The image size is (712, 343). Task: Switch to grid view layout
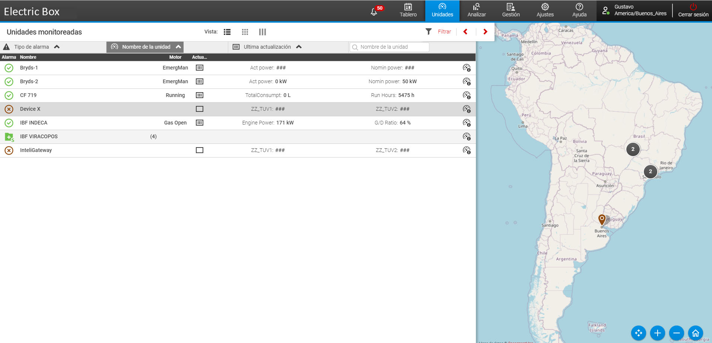pos(245,32)
